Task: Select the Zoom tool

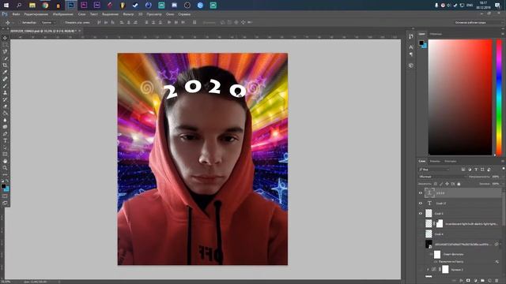Action: coord(5,168)
